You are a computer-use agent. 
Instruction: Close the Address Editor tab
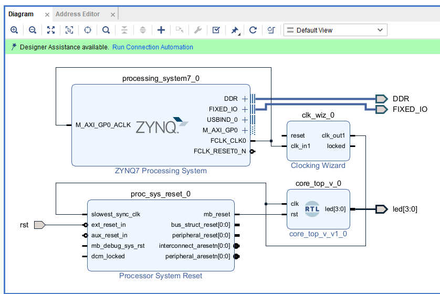(111, 15)
